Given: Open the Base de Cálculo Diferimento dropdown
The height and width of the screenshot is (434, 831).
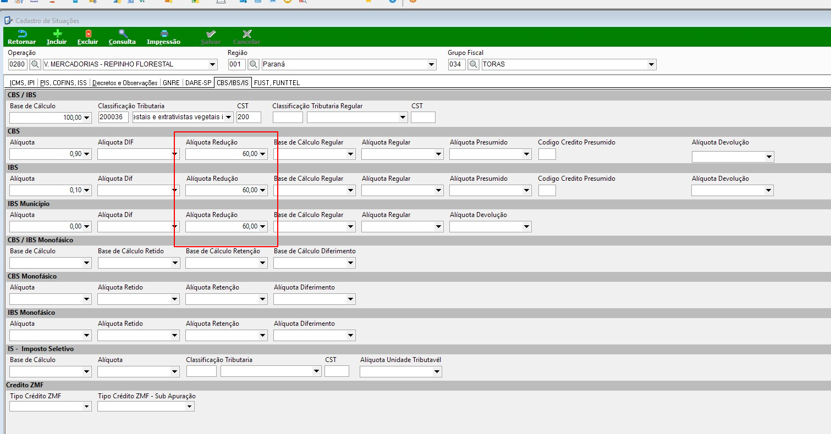Looking at the screenshot, I should pyautogui.click(x=351, y=263).
